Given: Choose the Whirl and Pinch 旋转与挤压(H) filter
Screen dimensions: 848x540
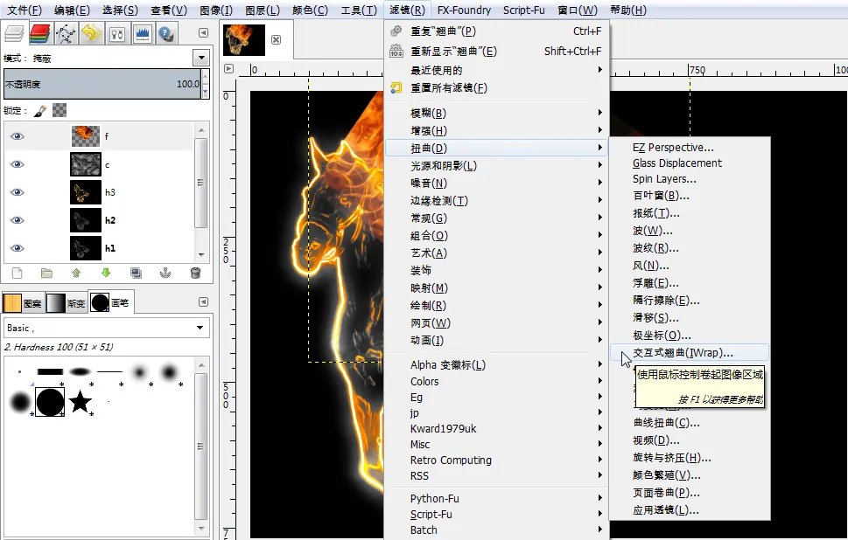Looking at the screenshot, I should 690,457.
